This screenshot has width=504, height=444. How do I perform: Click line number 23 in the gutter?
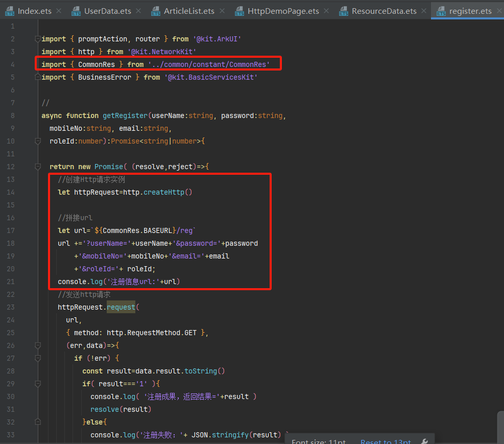[11, 307]
